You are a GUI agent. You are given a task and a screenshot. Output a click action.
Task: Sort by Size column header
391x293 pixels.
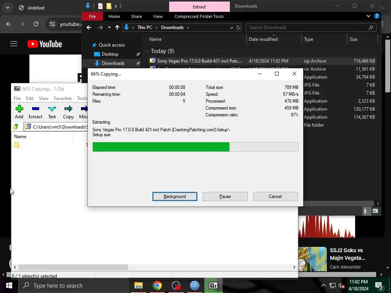tap(353, 39)
